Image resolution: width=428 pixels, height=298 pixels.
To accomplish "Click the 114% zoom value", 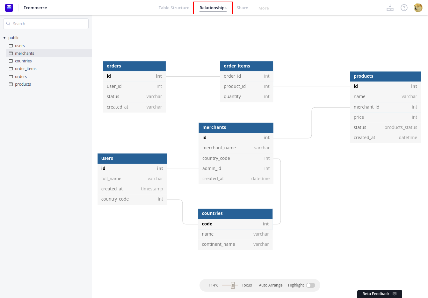I will [213, 285].
